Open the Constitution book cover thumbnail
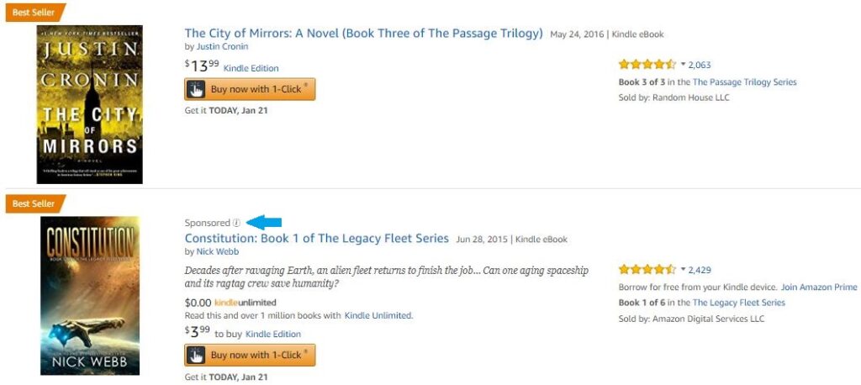 pos(90,296)
